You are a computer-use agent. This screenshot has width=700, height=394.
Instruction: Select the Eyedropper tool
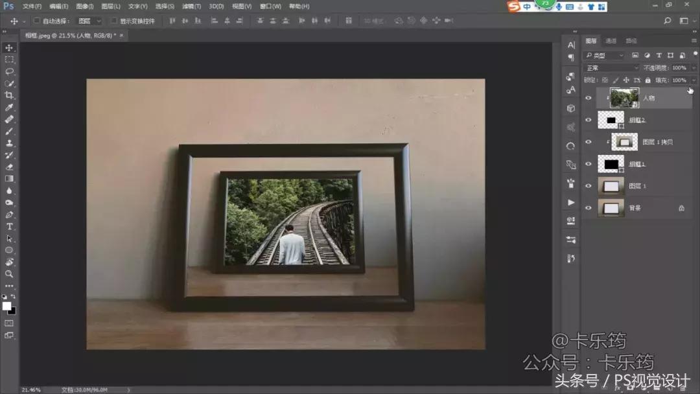(x=9, y=107)
